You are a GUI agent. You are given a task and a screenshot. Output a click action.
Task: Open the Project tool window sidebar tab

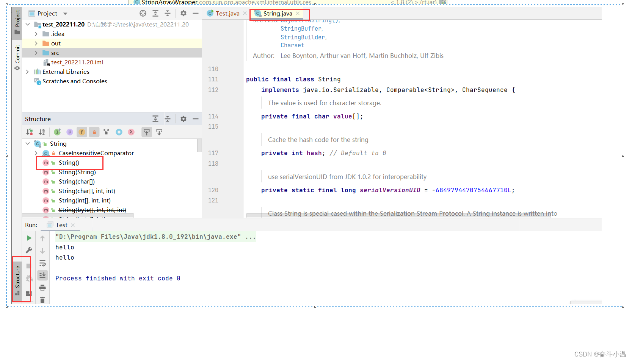17,22
